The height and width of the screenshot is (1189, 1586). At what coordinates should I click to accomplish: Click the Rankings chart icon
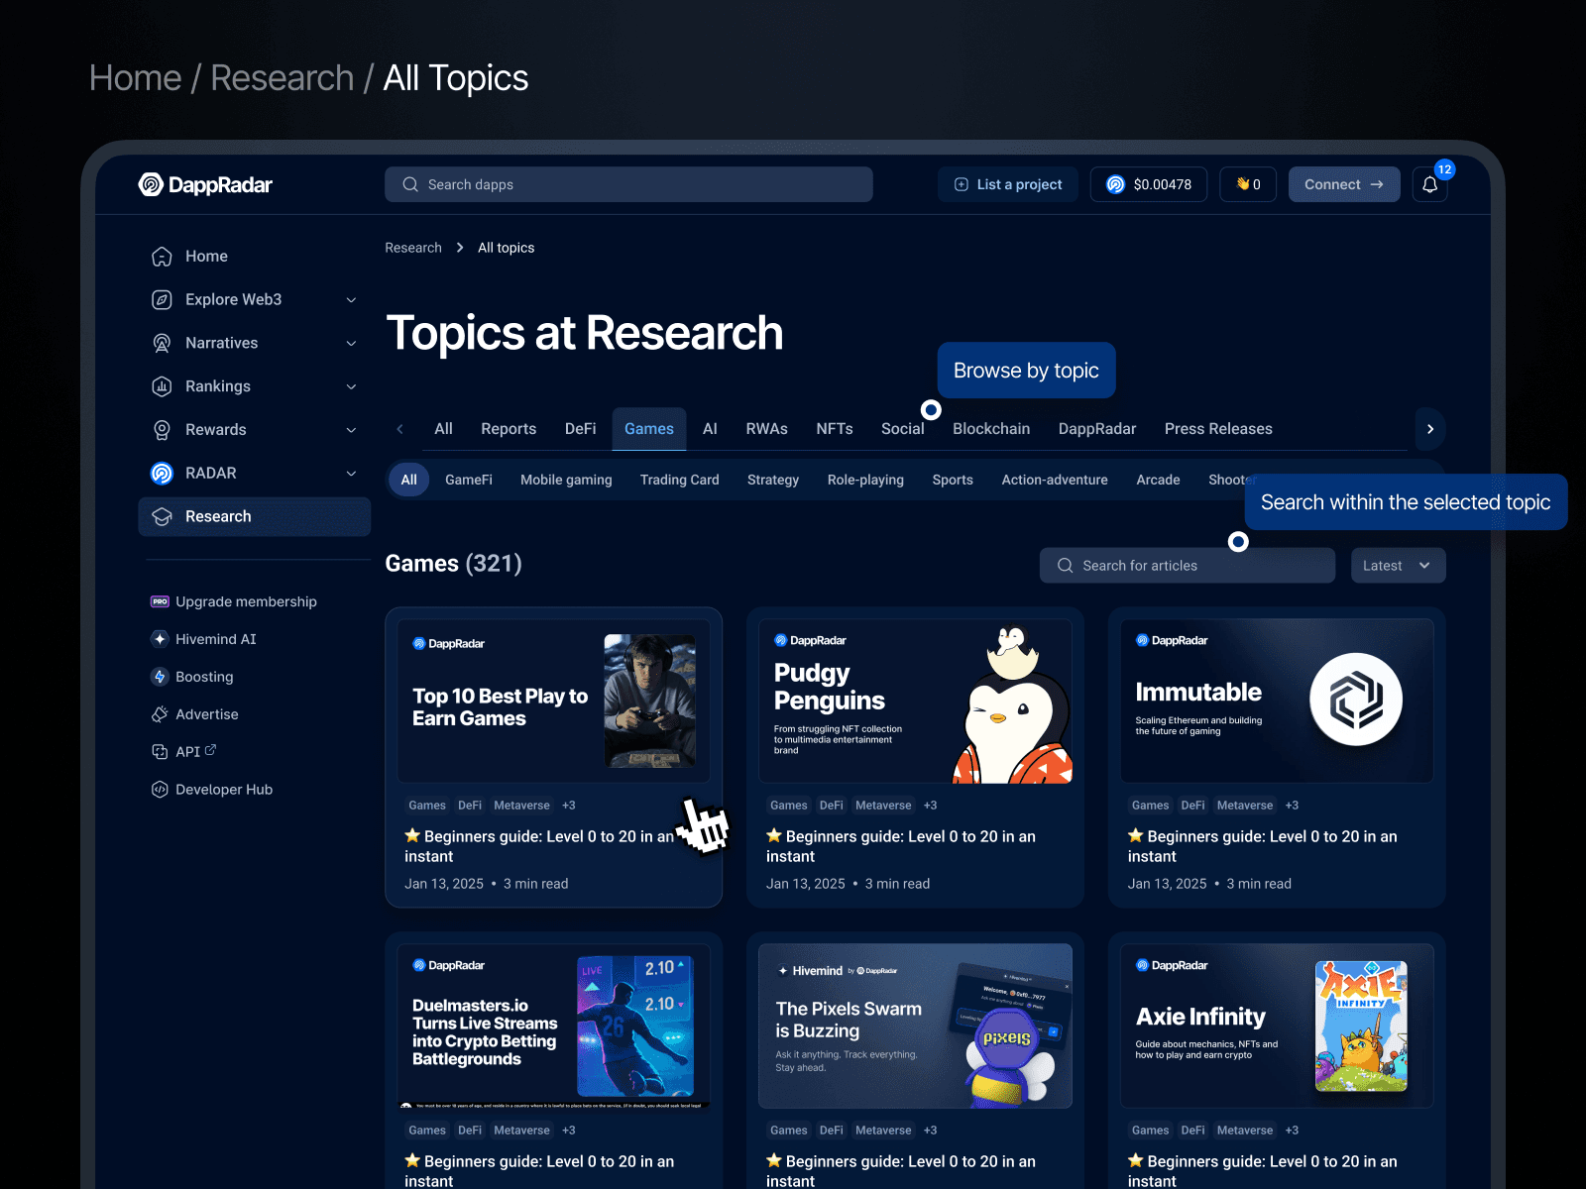pos(162,386)
